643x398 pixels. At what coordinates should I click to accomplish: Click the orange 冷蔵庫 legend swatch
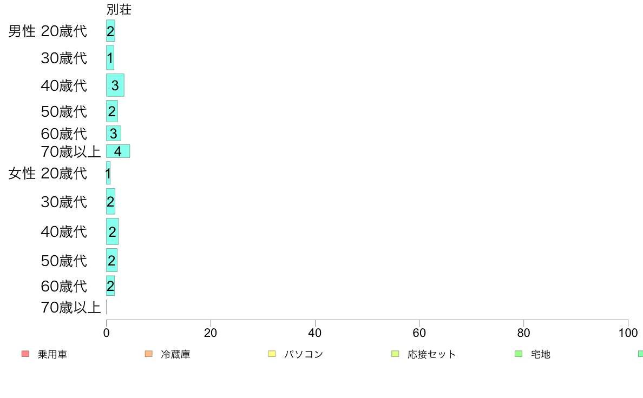coord(149,354)
